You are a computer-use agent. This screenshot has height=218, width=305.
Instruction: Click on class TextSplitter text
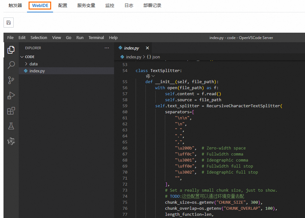point(159,70)
